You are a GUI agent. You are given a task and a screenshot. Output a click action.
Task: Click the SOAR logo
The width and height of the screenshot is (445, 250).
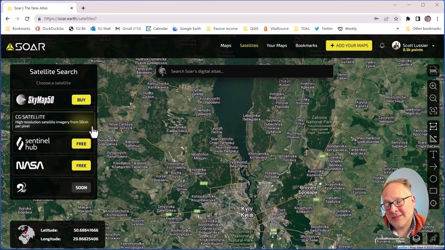26,47
